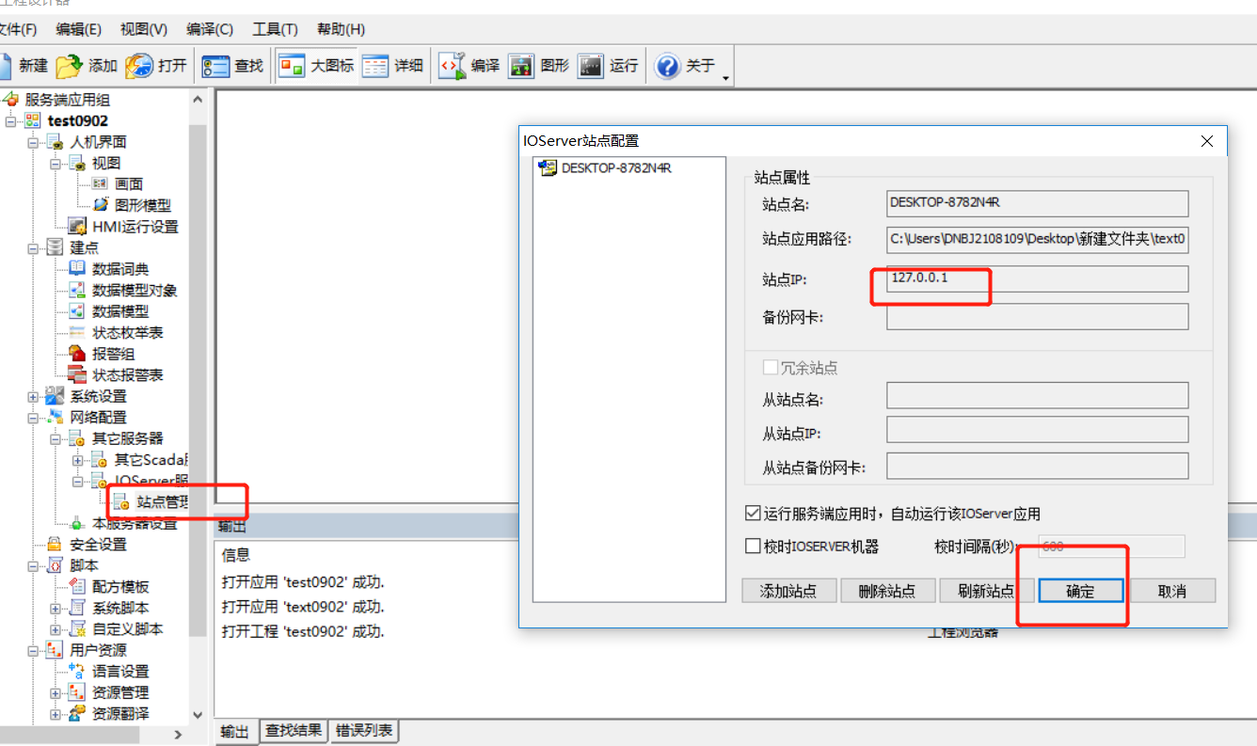Enable the 校时IOSERVER机器 checkbox
Image resolution: width=1257 pixels, height=746 pixels.
point(751,546)
